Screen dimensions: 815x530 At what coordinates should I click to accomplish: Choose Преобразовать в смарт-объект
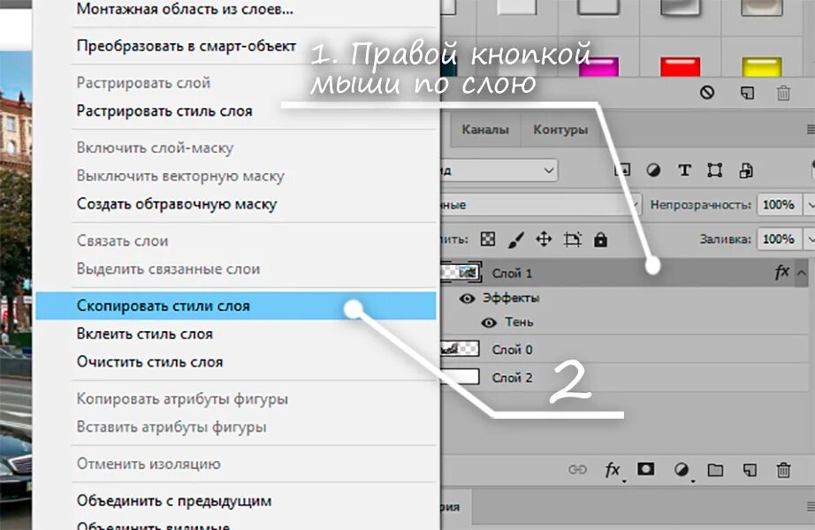tap(235, 46)
